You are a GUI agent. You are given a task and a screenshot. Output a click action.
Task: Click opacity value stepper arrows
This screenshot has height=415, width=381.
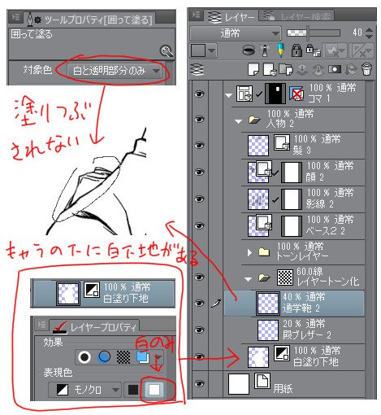(x=369, y=33)
